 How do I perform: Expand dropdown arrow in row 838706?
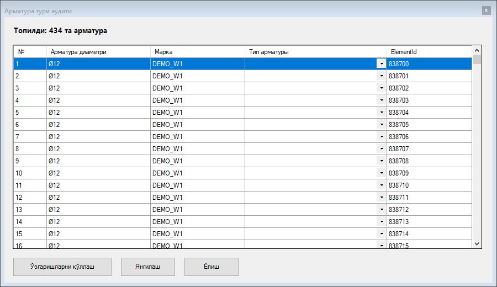pyautogui.click(x=381, y=136)
